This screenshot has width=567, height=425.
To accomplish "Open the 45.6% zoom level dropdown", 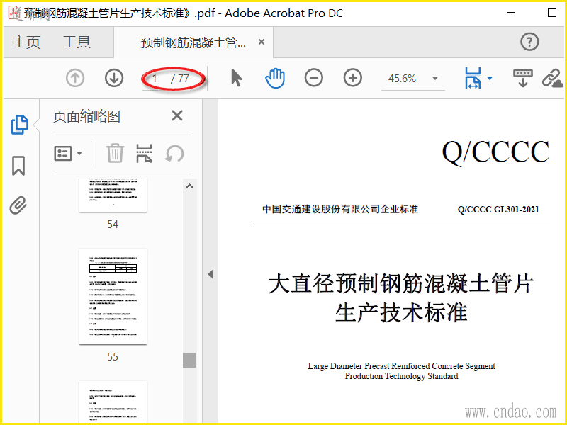I will pyautogui.click(x=435, y=79).
